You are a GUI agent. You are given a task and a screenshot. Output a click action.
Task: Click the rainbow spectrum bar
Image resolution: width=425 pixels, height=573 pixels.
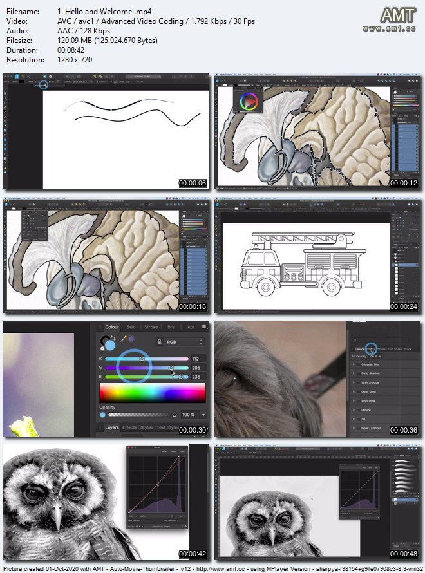point(153,393)
